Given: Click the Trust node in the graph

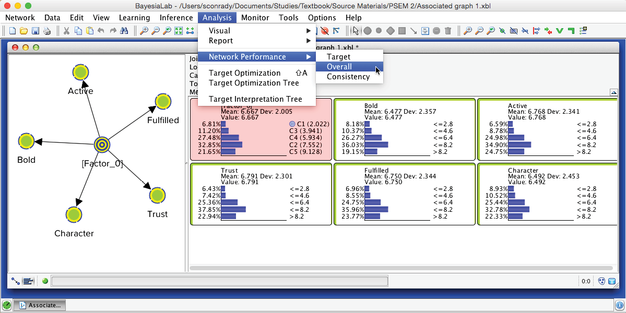Looking at the screenshot, I should click(157, 196).
